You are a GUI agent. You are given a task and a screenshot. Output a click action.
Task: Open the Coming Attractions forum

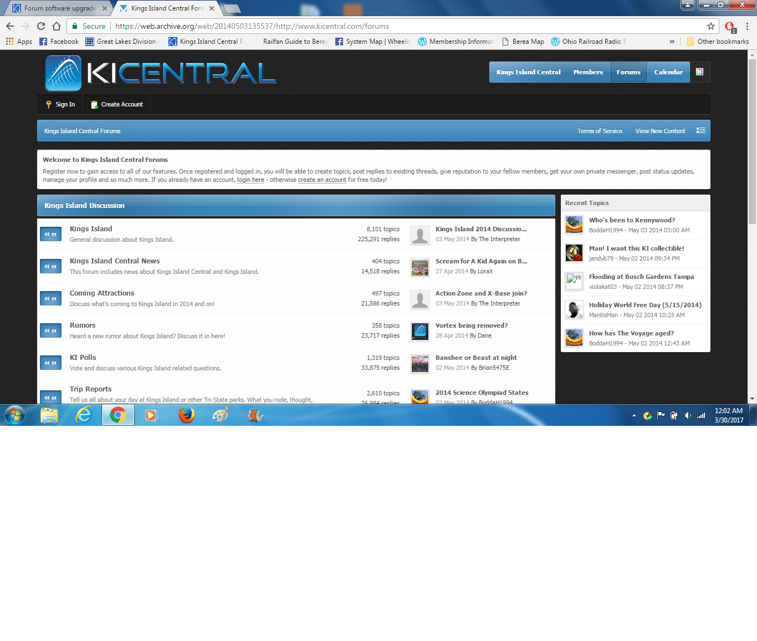[102, 293]
